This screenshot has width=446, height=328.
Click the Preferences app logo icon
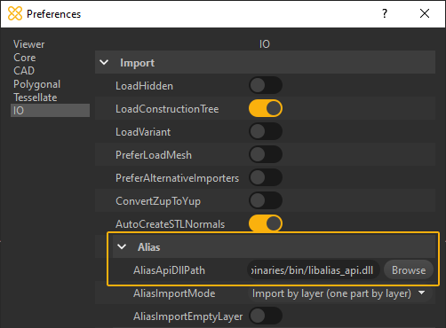tap(15, 13)
